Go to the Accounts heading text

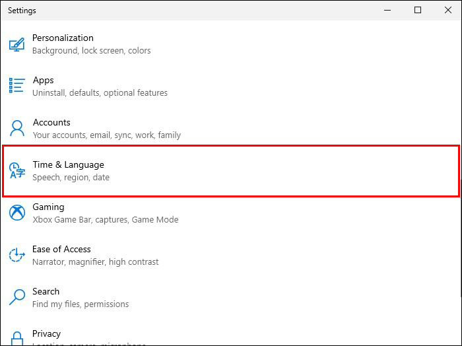click(51, 123)
